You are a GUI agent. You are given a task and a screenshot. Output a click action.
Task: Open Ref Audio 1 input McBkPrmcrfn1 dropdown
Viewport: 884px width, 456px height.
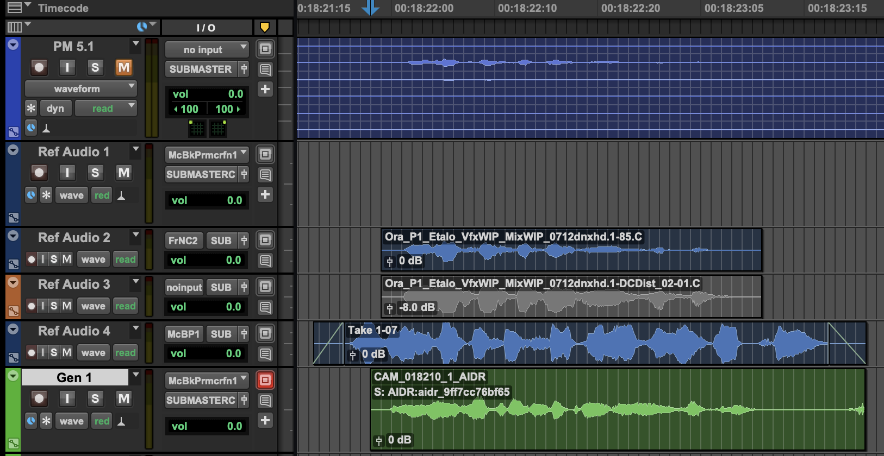[207, 155]
